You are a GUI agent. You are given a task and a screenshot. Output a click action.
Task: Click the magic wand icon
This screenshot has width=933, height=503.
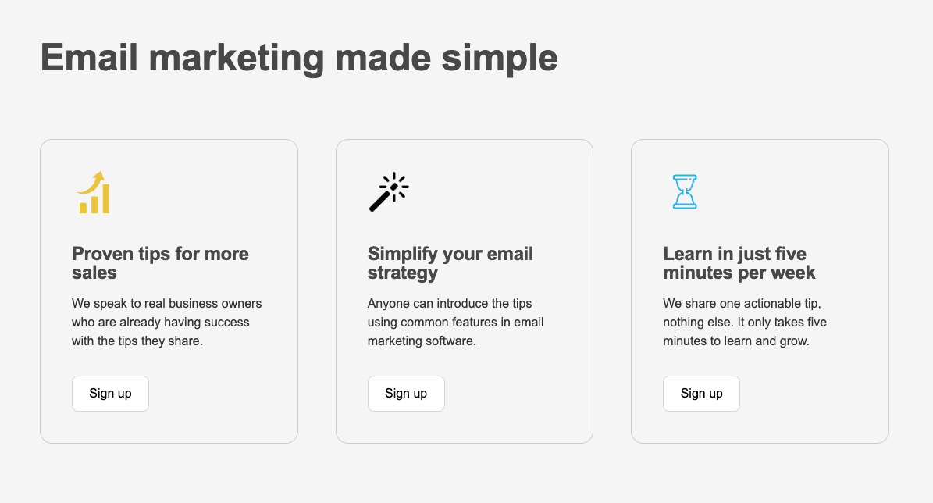[x=389, y=192]
